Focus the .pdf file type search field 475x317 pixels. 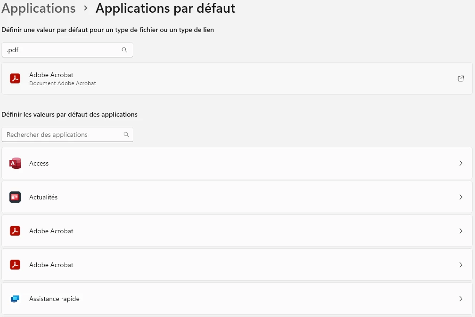(67, 50)
